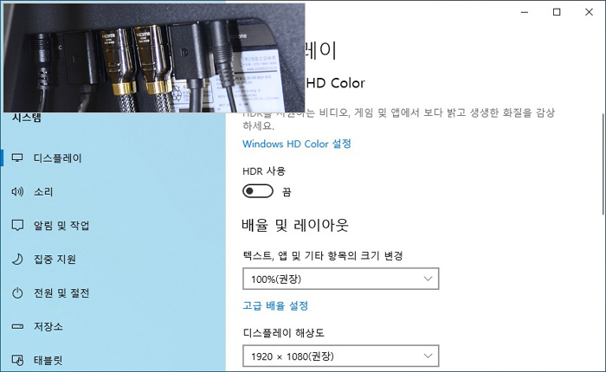Image resolution: width=606 pixels, height=372 pixels.
Task: Open the 전원 및 절전 settings page
Action: point(61,292)
